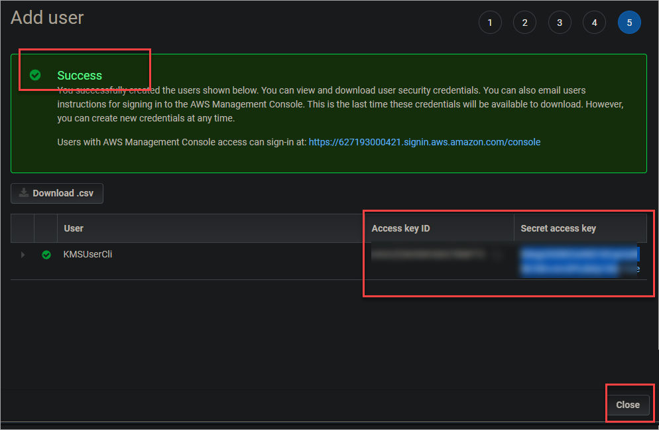Select the KMSUserCli user name
This screenshot has height=430, width=659.
(x=88, y=254)
